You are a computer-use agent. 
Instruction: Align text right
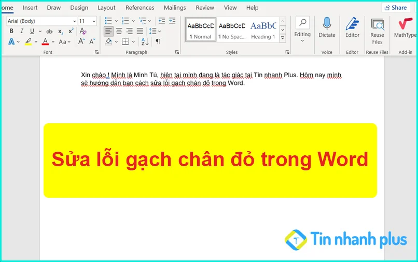point(130,32)
